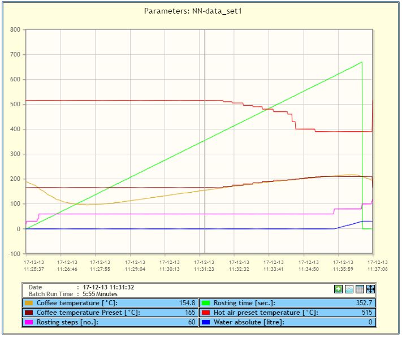Click the Coffee temperature value 154.8
402x338 pixels.
point(187,303)
